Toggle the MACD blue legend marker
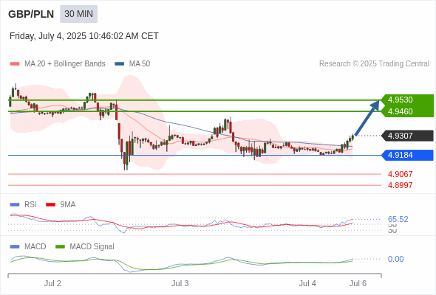This screenshot has height=295, width=436. pos(15,247)
